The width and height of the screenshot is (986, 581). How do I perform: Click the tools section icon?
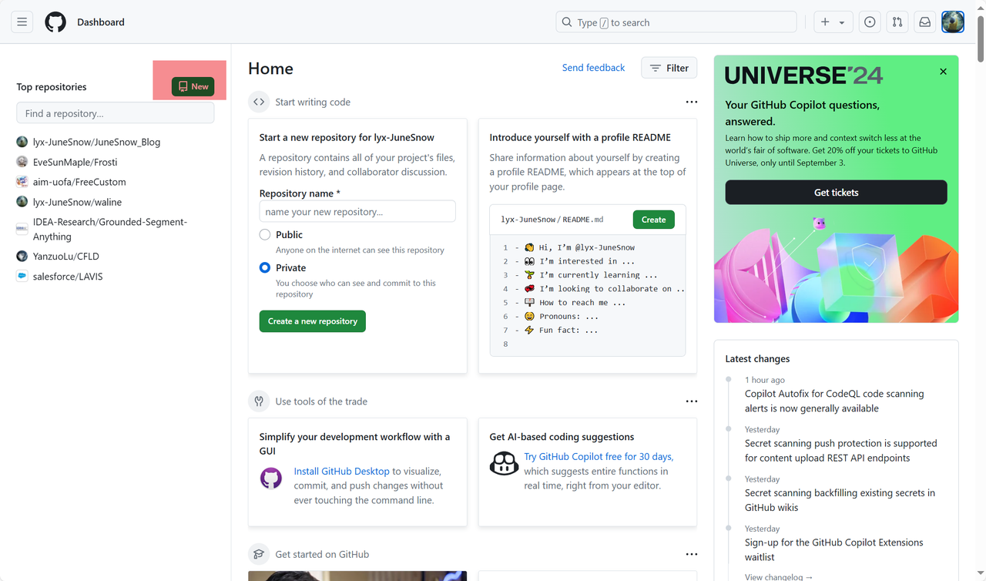point(259,401)
